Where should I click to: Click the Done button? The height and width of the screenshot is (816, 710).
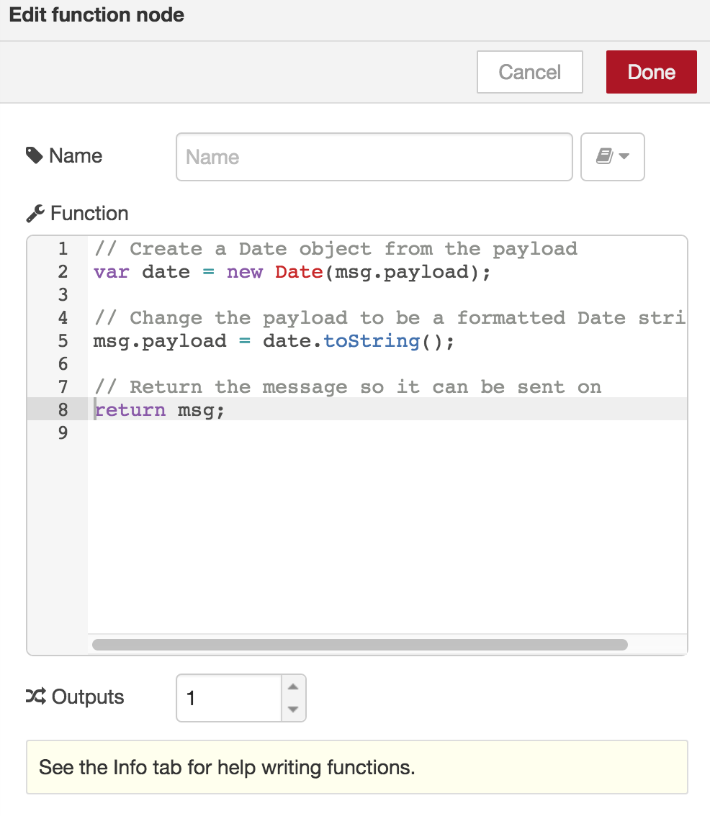651,72
